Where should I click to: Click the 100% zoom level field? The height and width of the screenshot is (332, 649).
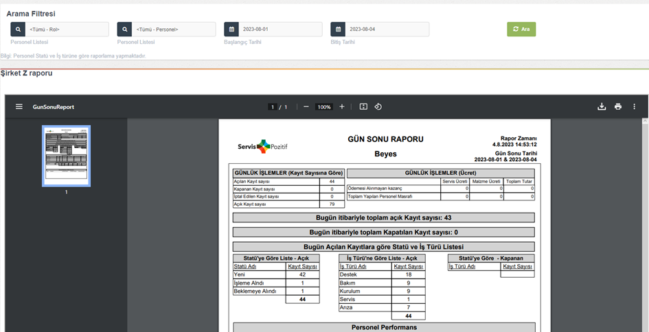324,107
